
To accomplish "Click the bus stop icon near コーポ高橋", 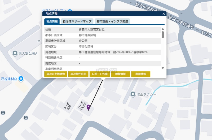I will click(26, 118).
